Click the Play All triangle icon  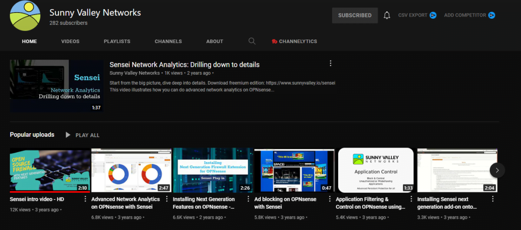pos(68,135)
